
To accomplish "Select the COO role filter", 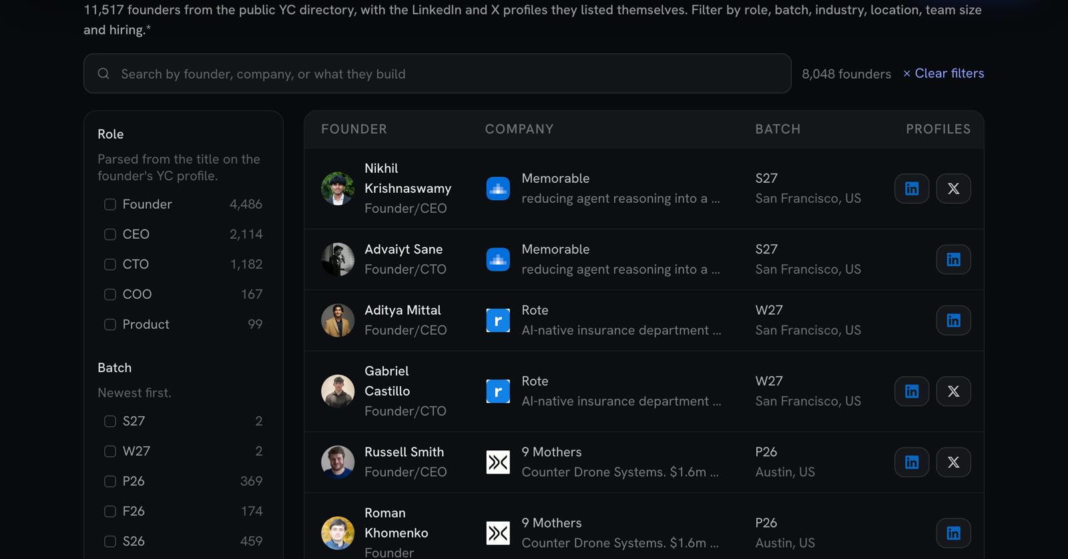I will [x=110, y=295].
